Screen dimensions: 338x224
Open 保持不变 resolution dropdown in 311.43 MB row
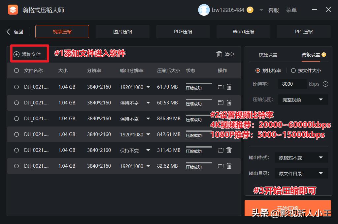pyautogui.click(x=148, y=150)
